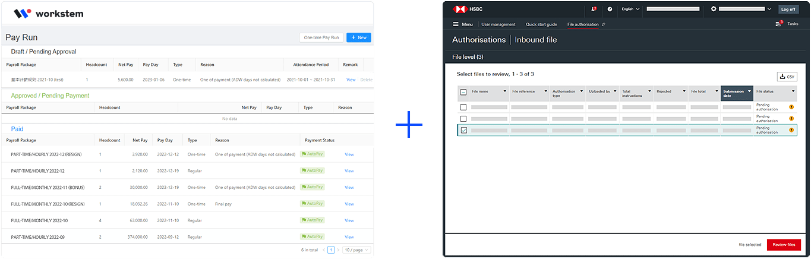Select the File authorisation tab
Viewport: 811px width, 259px height.
point(583,24)
